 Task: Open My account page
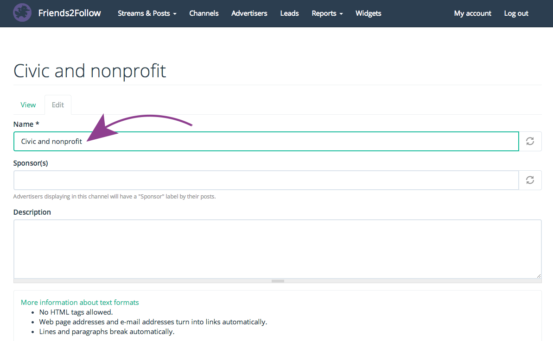point(472,13)
